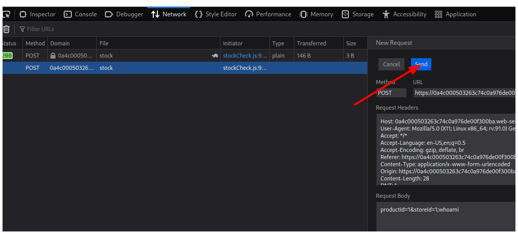The height and width of the screenshot is (234, 518).
Task: Cancel the new request
Action: point(391,64)
